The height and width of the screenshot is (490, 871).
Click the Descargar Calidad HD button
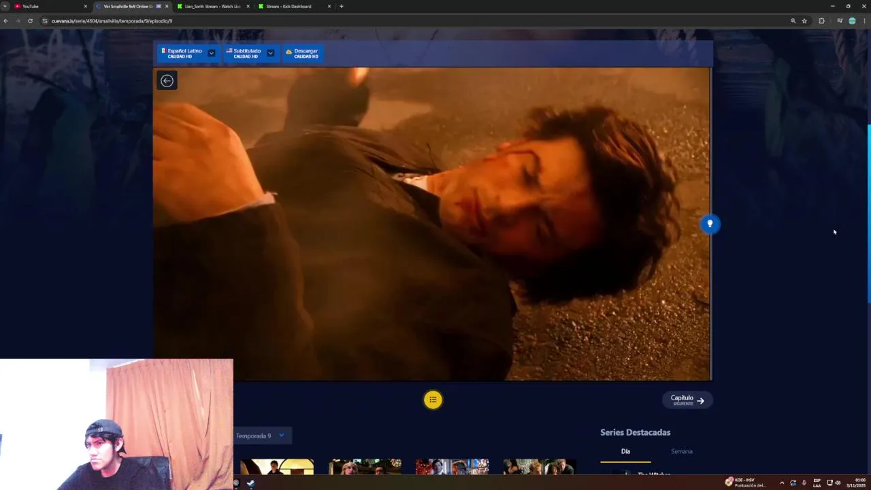302,53
